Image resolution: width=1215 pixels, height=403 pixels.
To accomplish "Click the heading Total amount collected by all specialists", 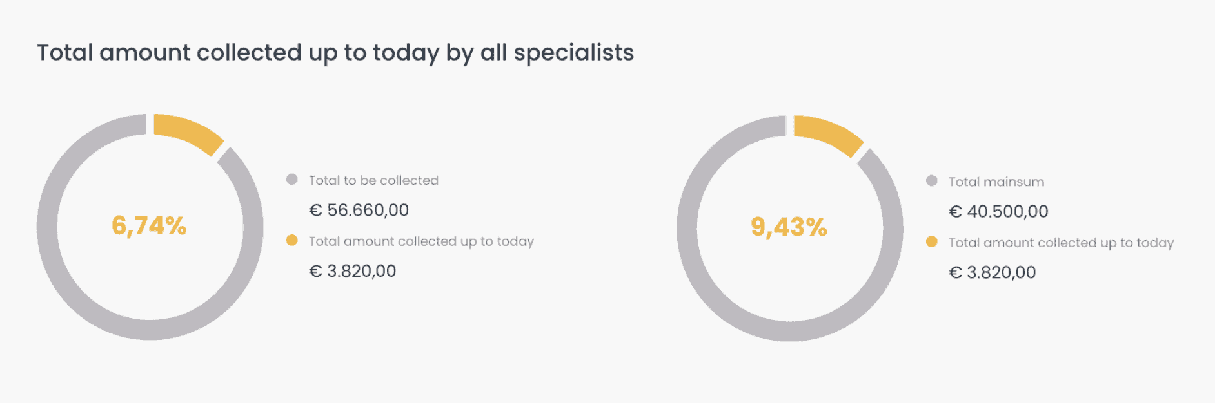I will click(335, 53).
